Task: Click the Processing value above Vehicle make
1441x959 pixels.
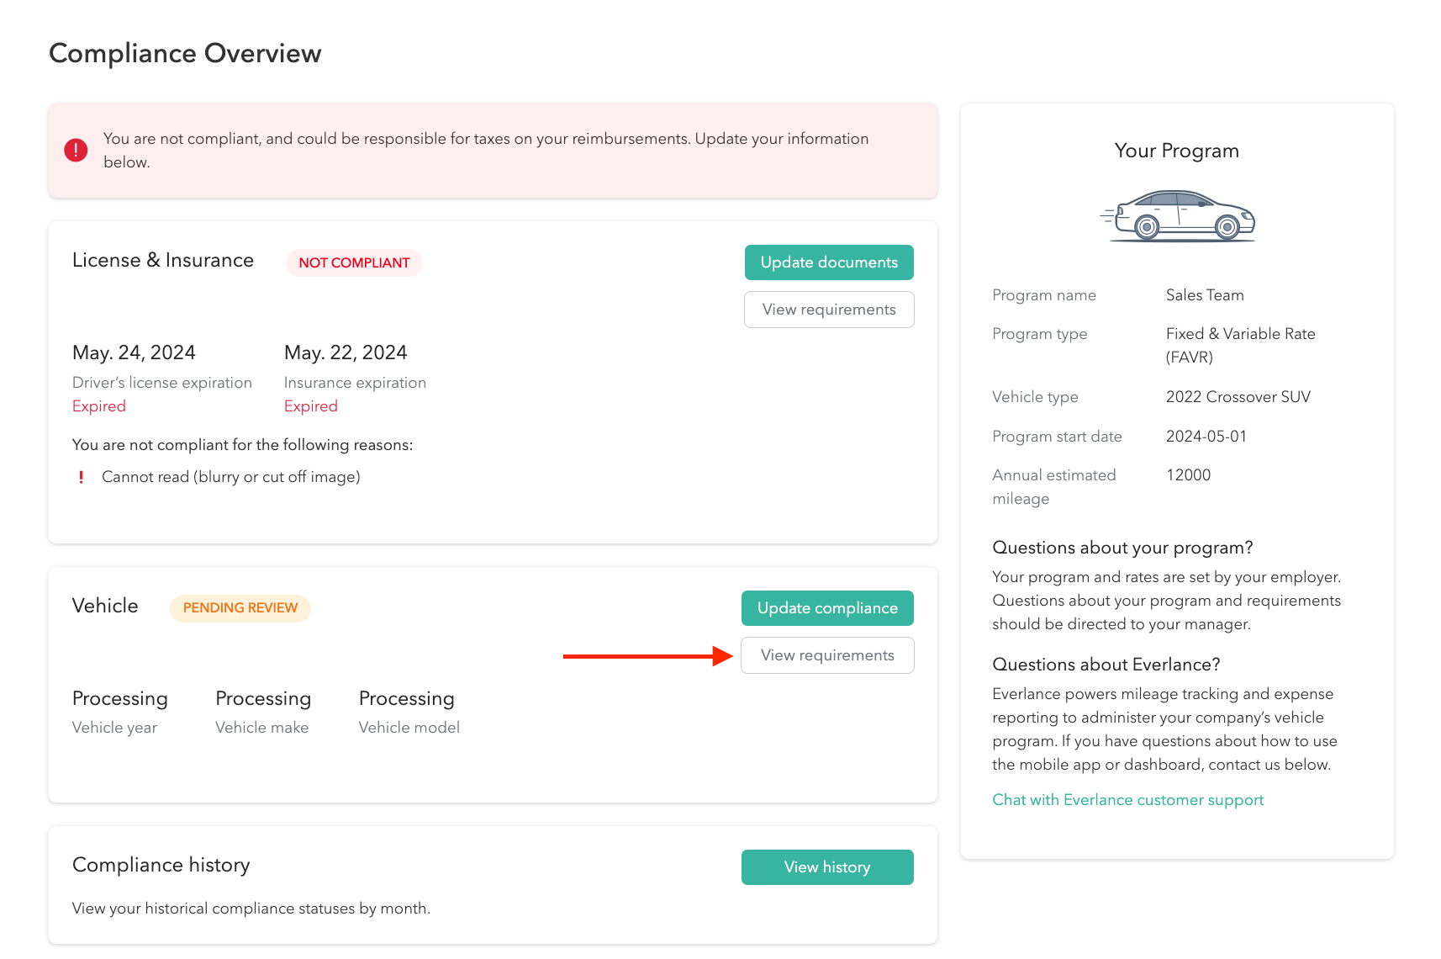Action: pyautogui.click(x=263, y=698)
